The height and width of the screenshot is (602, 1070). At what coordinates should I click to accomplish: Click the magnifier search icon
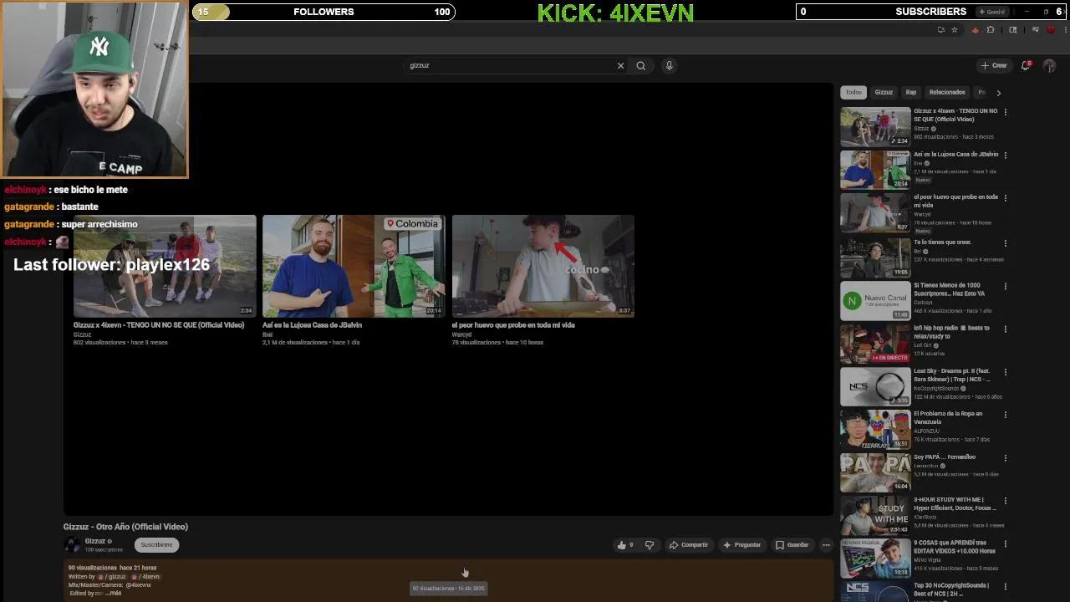pos(641,65)
